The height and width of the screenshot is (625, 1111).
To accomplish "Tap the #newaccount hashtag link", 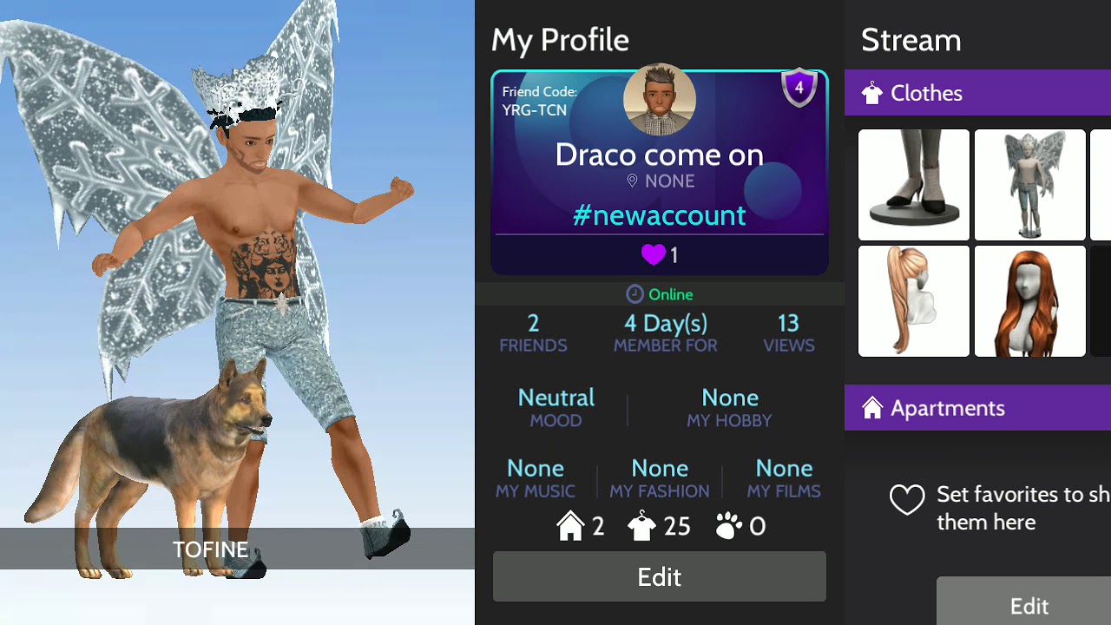I will 660,215.
